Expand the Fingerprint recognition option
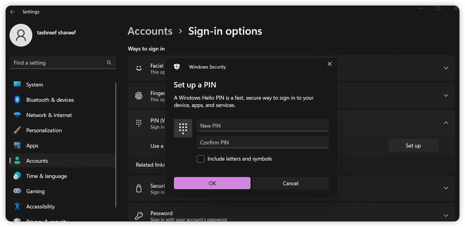Viewport: 465px width, 227px height. (446, 96)
